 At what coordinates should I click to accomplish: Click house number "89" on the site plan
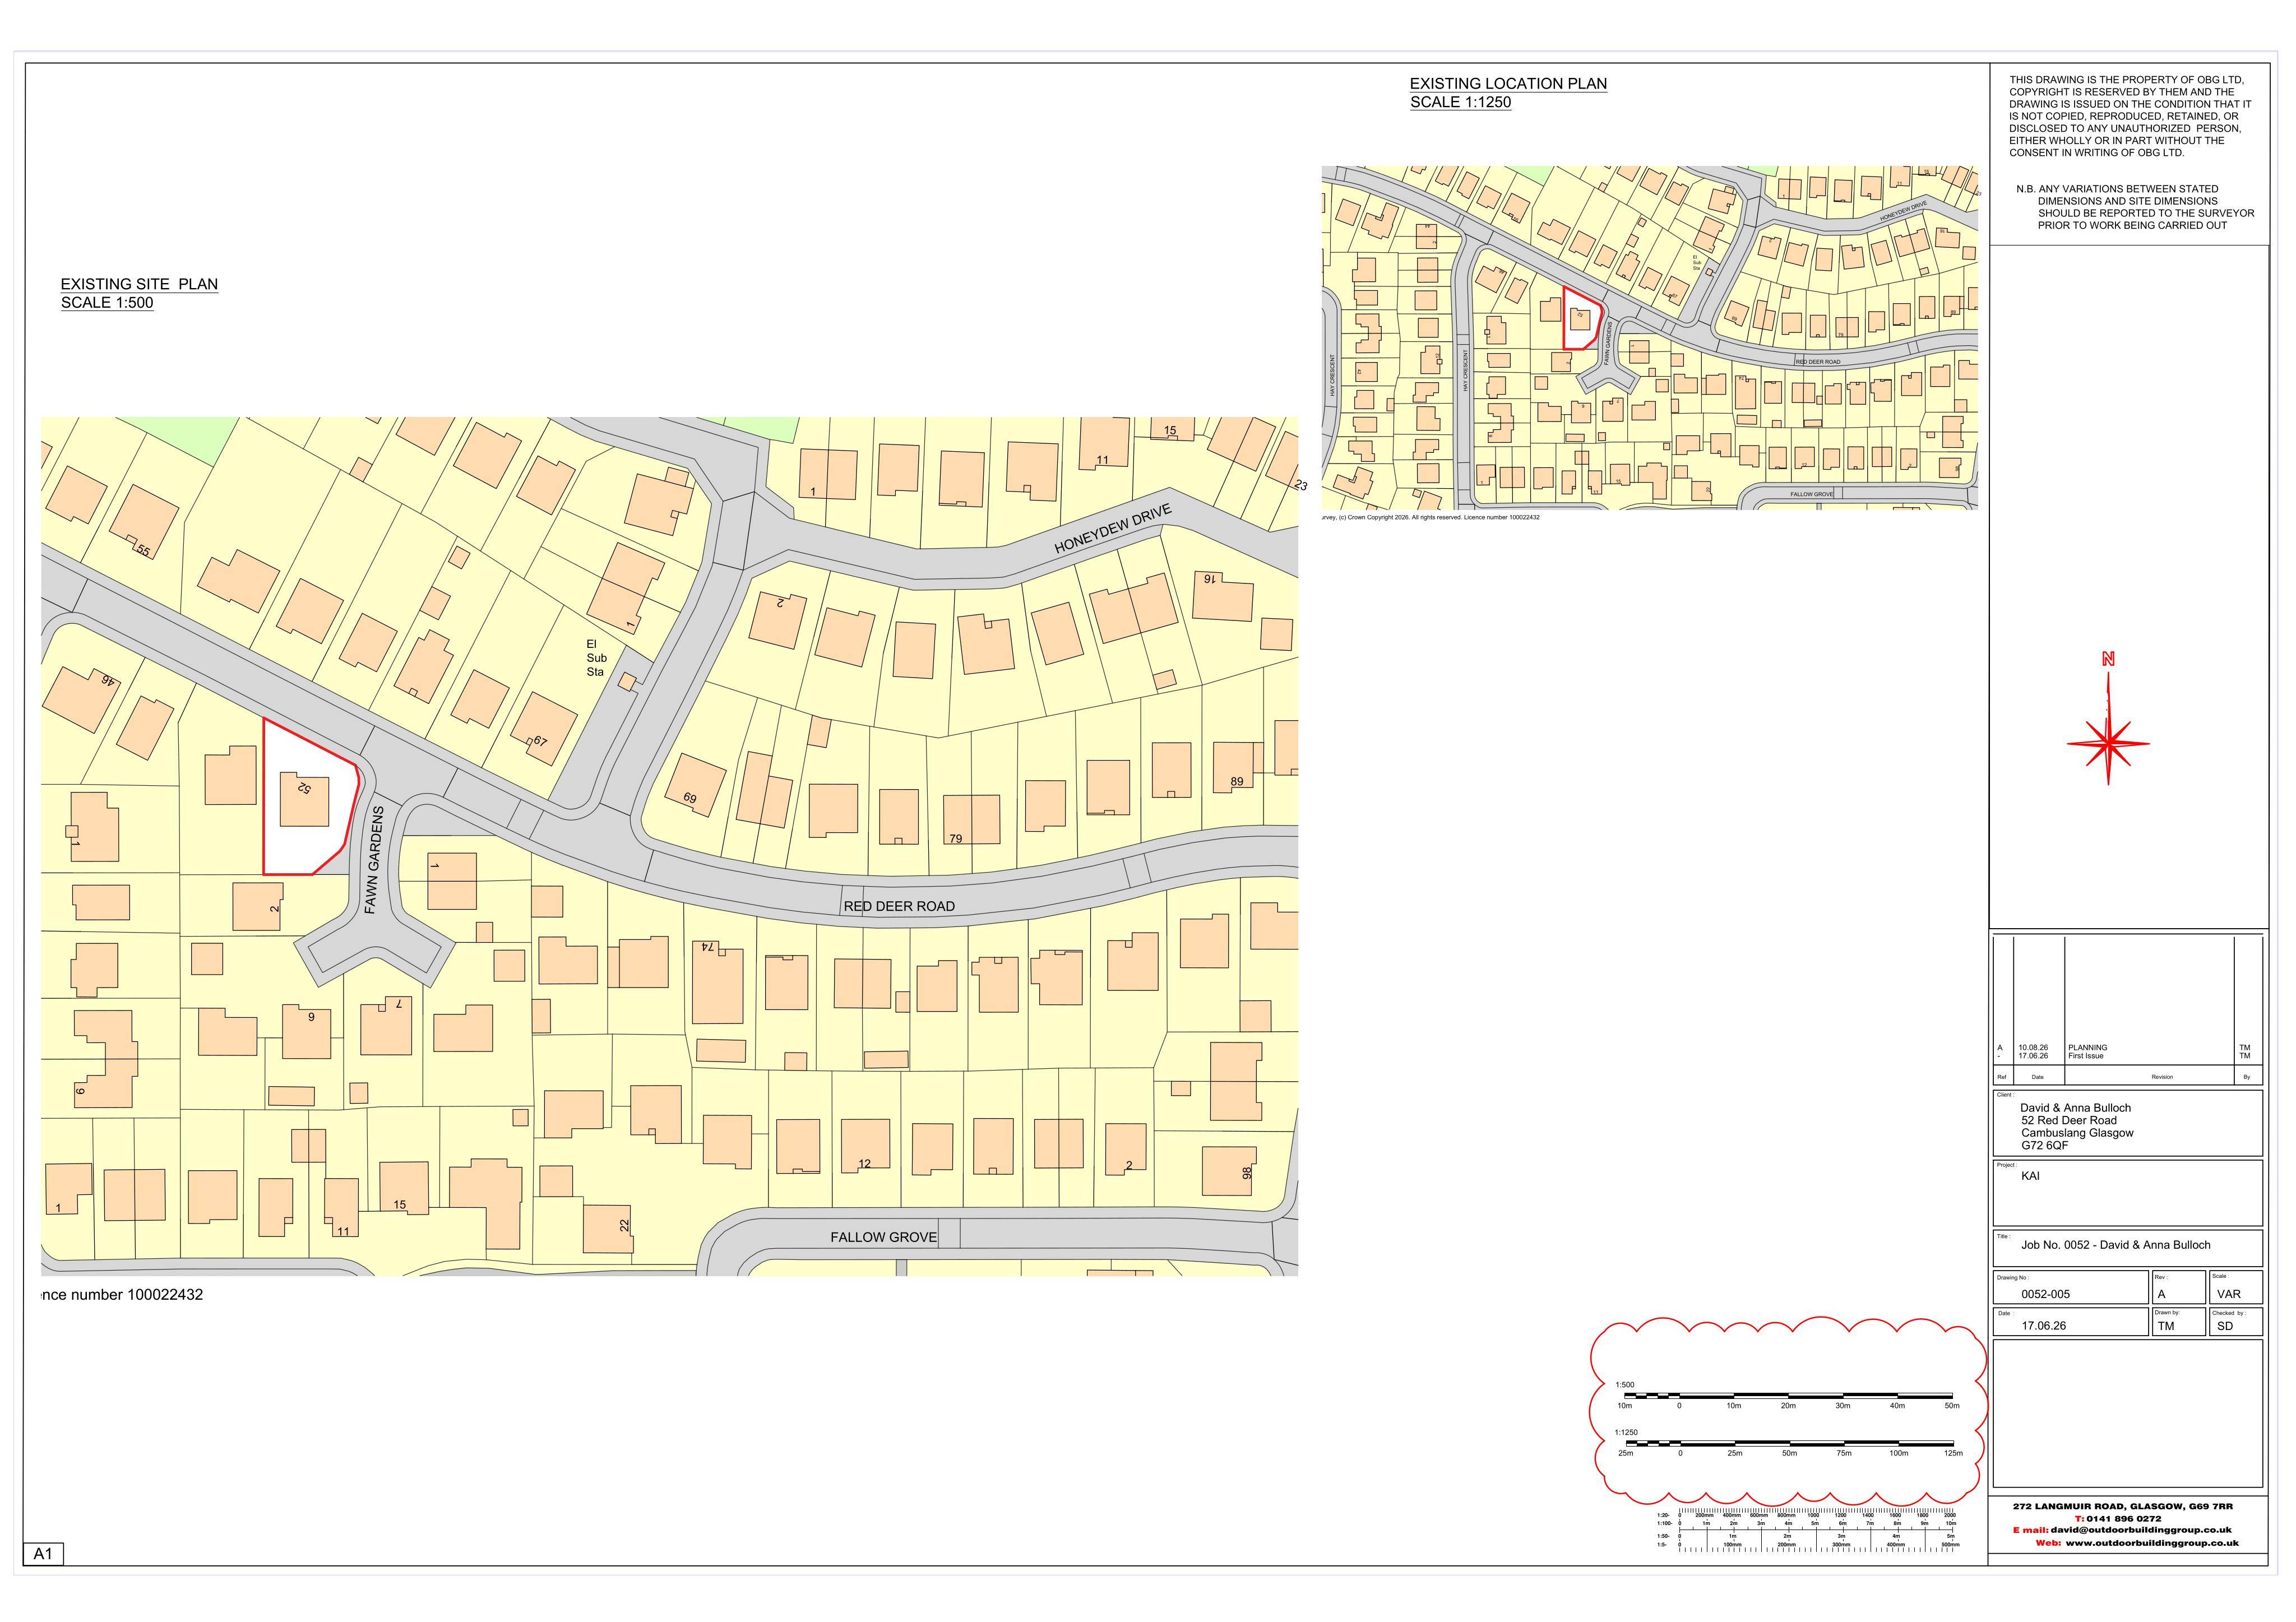[1237, 782]
